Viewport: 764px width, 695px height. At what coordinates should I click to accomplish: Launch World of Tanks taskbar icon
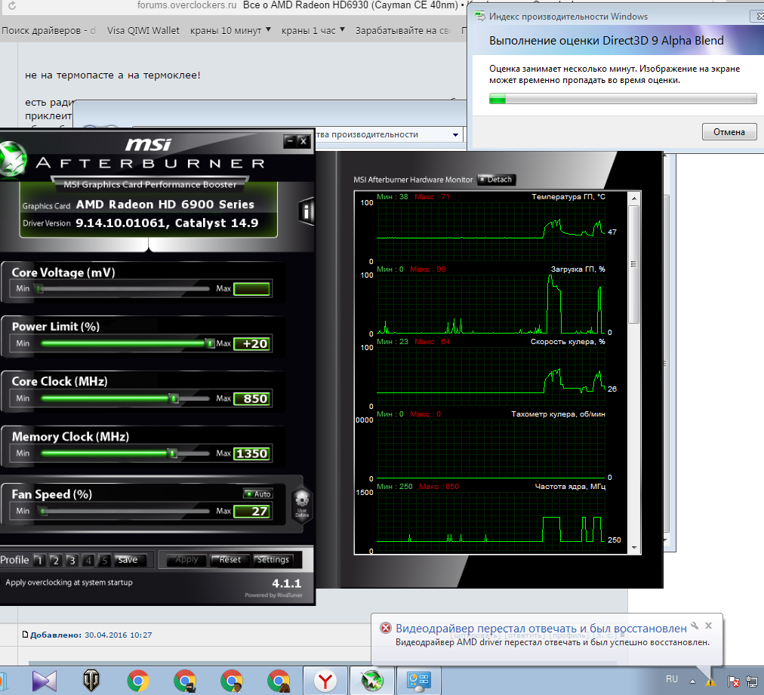pos(91,681)
